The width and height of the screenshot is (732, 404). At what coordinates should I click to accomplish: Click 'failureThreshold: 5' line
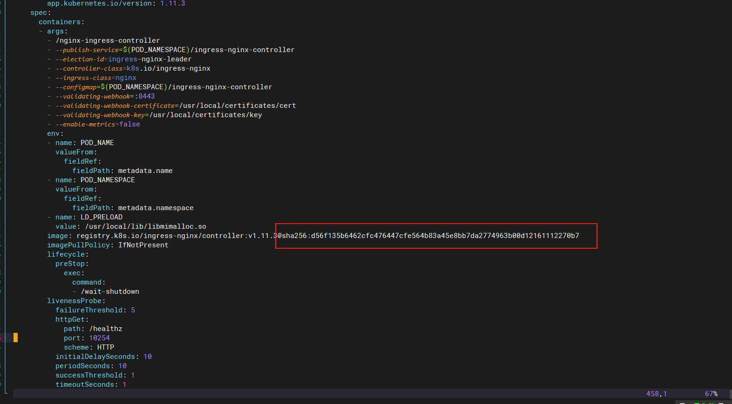95,310
